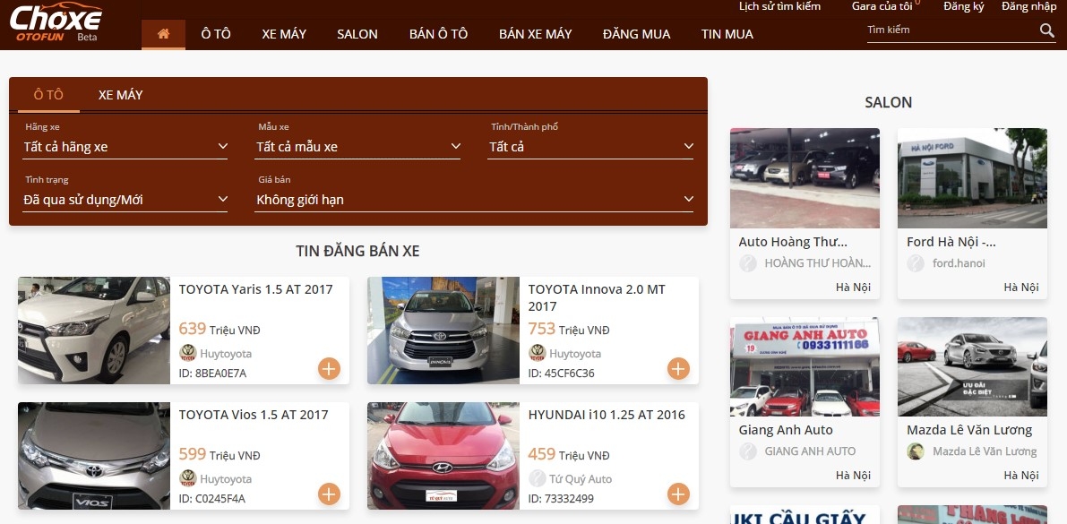The image size is (1067, 524).
Task: Open the Tình trạng dropdown
Action: pyautogui.click(x=125, y=200)
